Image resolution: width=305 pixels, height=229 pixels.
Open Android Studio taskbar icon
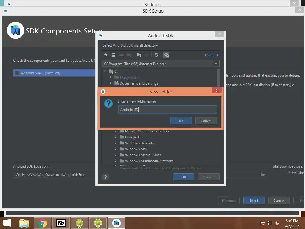[x=116, y=223]
